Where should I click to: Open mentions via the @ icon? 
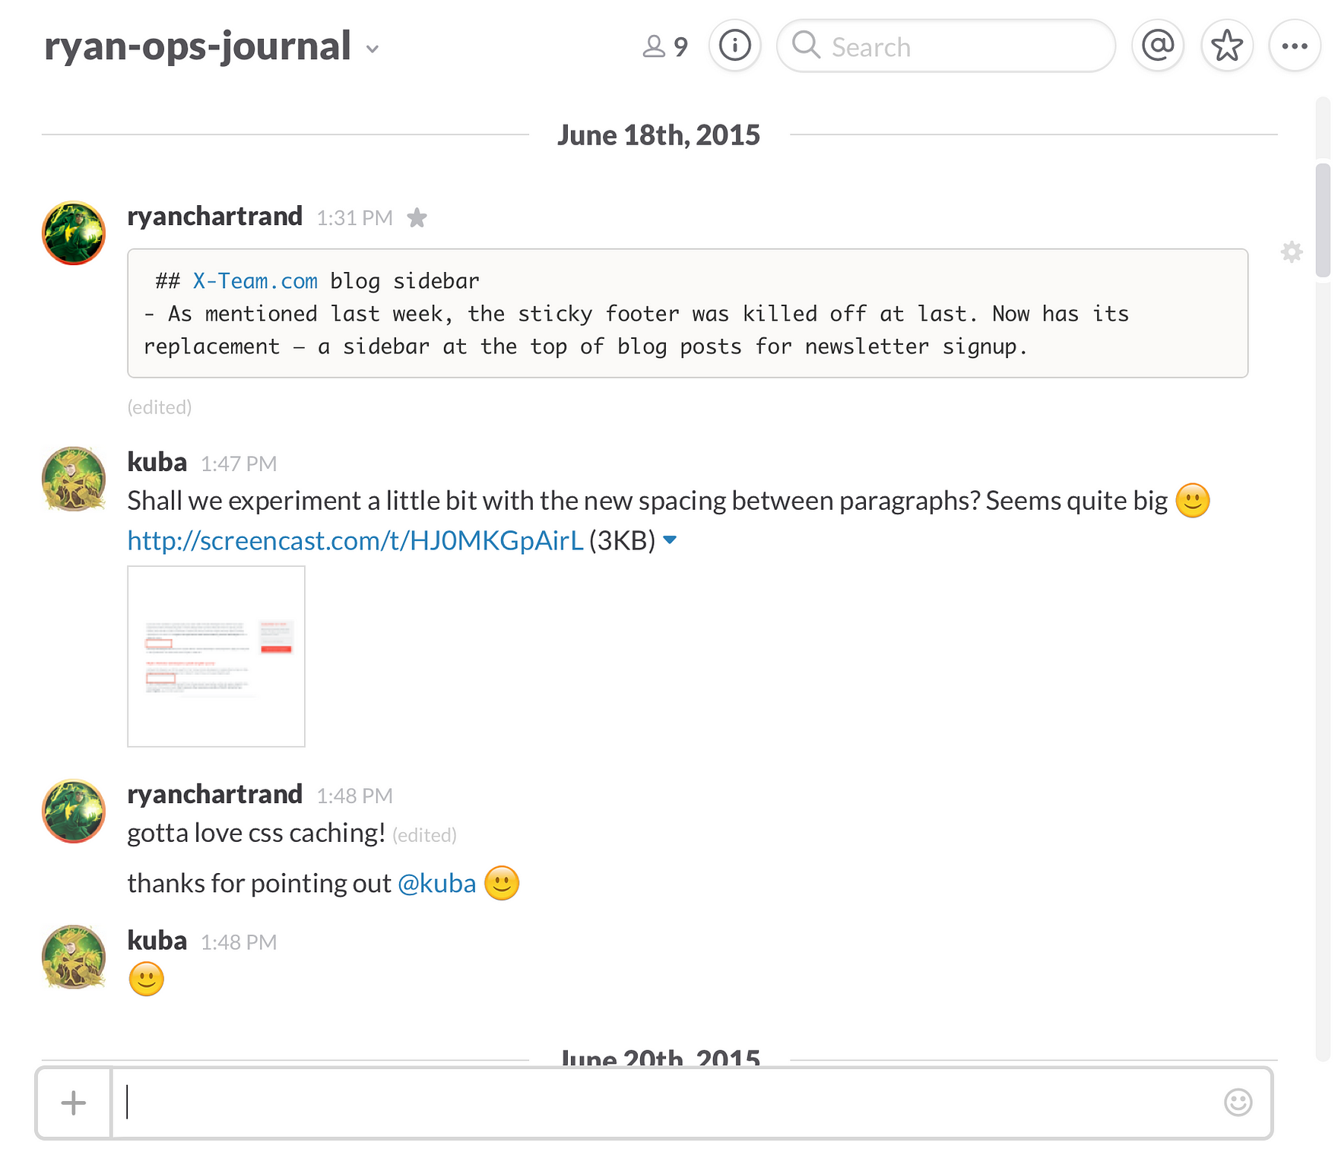click(1157, 46)
